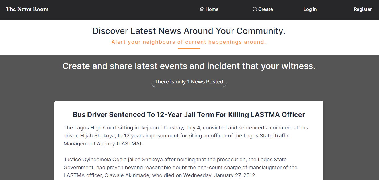Click the "There is only 1 News Posted" badge
Image resolution: width=379 pixels, height=180 pixels.
pyautogui.click(x=189, y=82)
